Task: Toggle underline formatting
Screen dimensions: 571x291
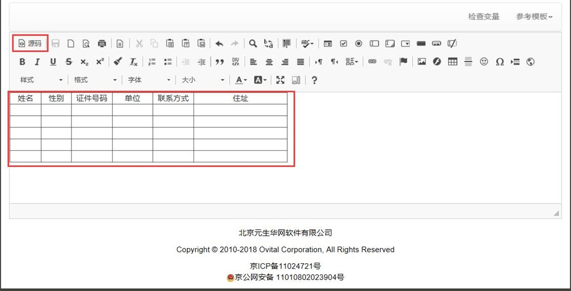Action: [x=53, y=62]
